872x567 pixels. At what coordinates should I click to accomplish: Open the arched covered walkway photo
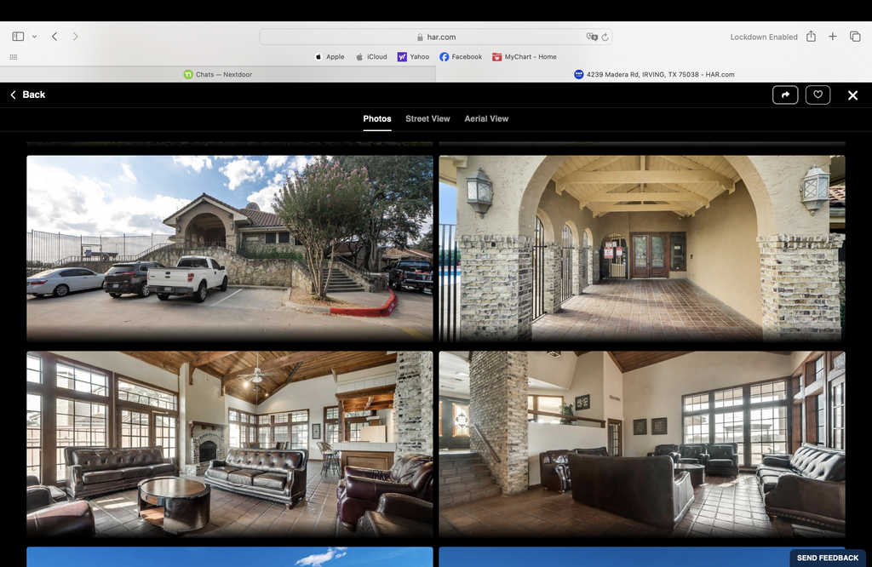[642, 248]
